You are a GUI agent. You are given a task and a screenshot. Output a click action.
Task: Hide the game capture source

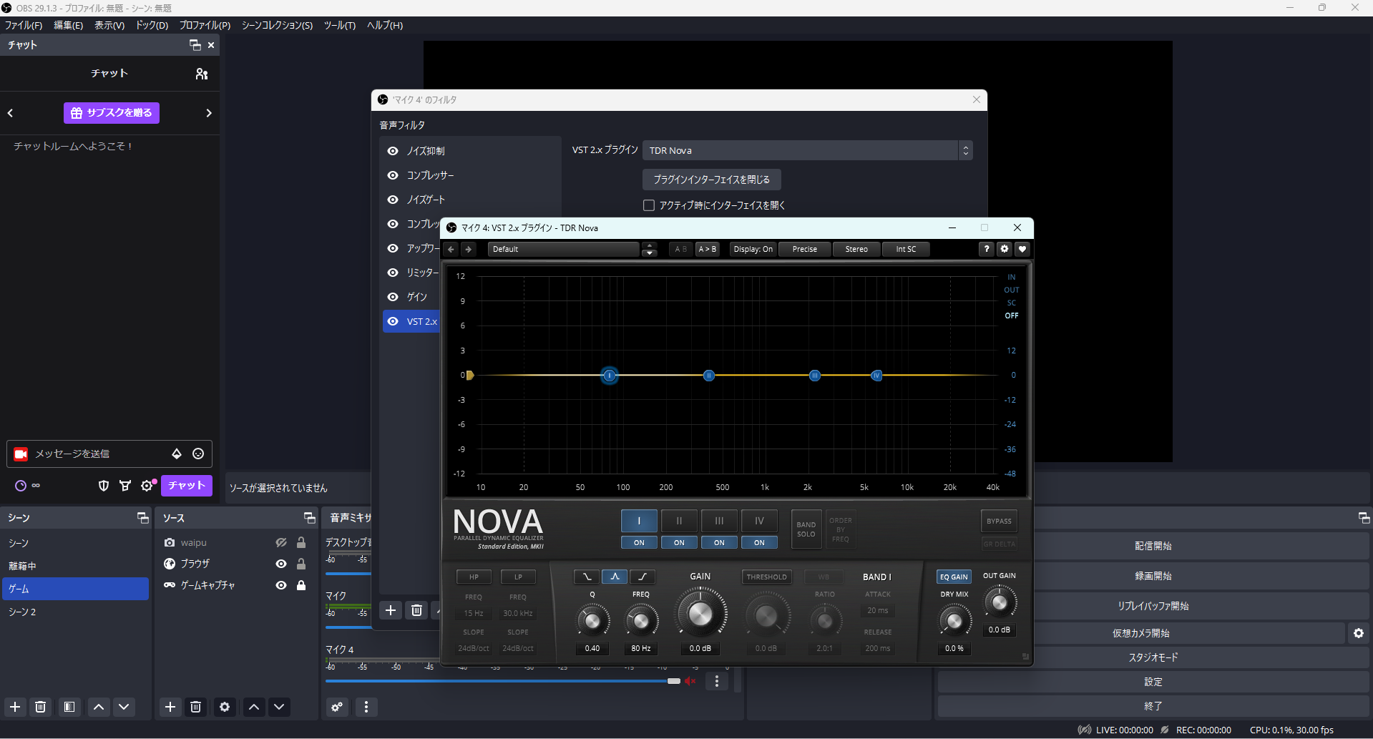pos(281,585)
